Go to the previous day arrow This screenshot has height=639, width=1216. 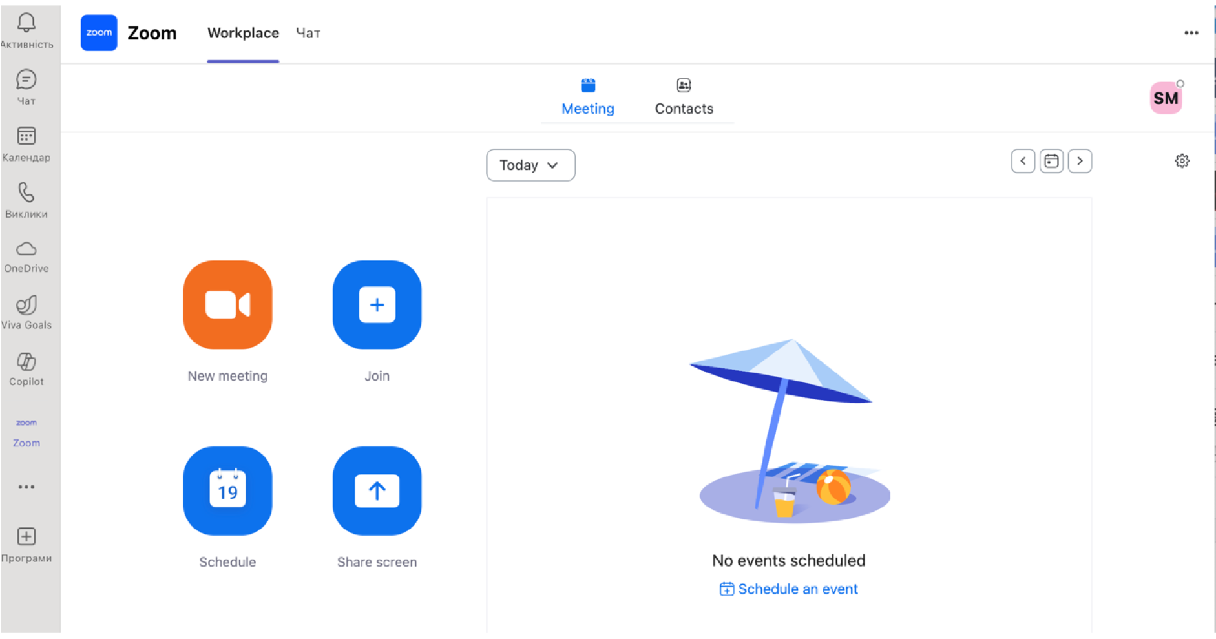coord(1023,161)
